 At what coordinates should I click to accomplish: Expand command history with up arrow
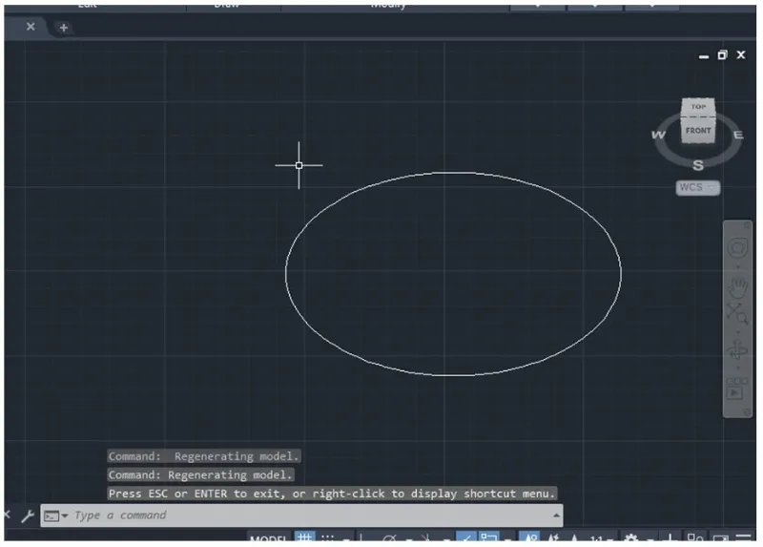click(556, 515)
